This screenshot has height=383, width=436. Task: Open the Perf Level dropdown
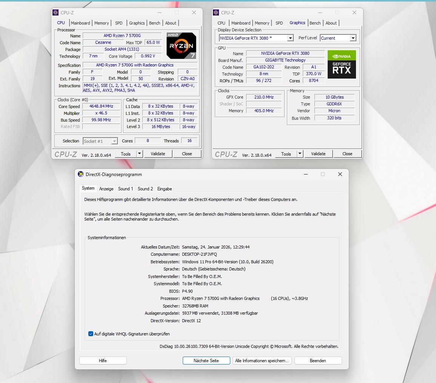point(353,38)
